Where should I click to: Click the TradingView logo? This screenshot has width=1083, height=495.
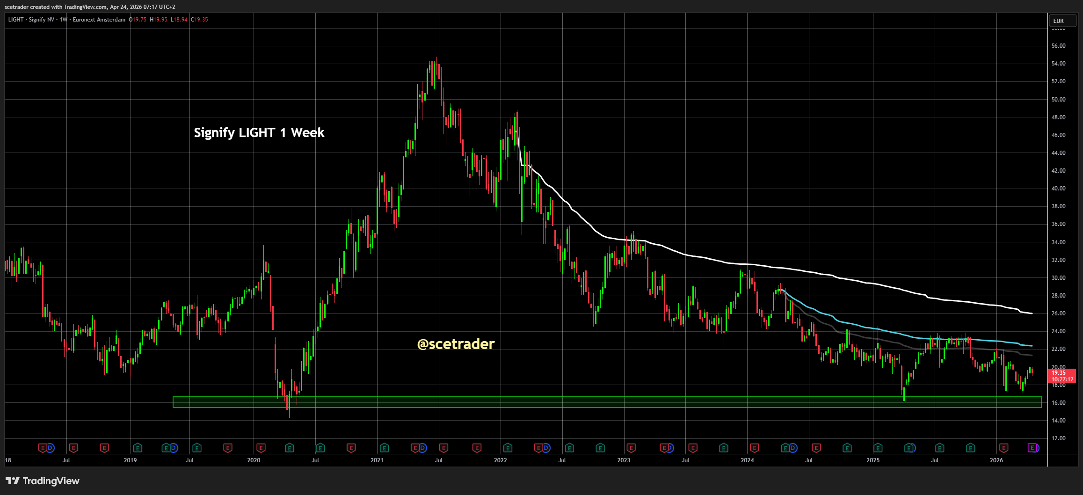click(x=43, y=481)
